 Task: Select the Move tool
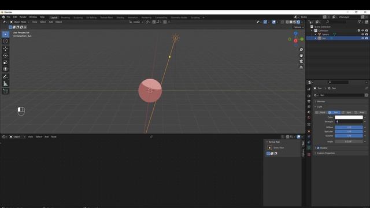pyautogui.click(x=5, y=49)
